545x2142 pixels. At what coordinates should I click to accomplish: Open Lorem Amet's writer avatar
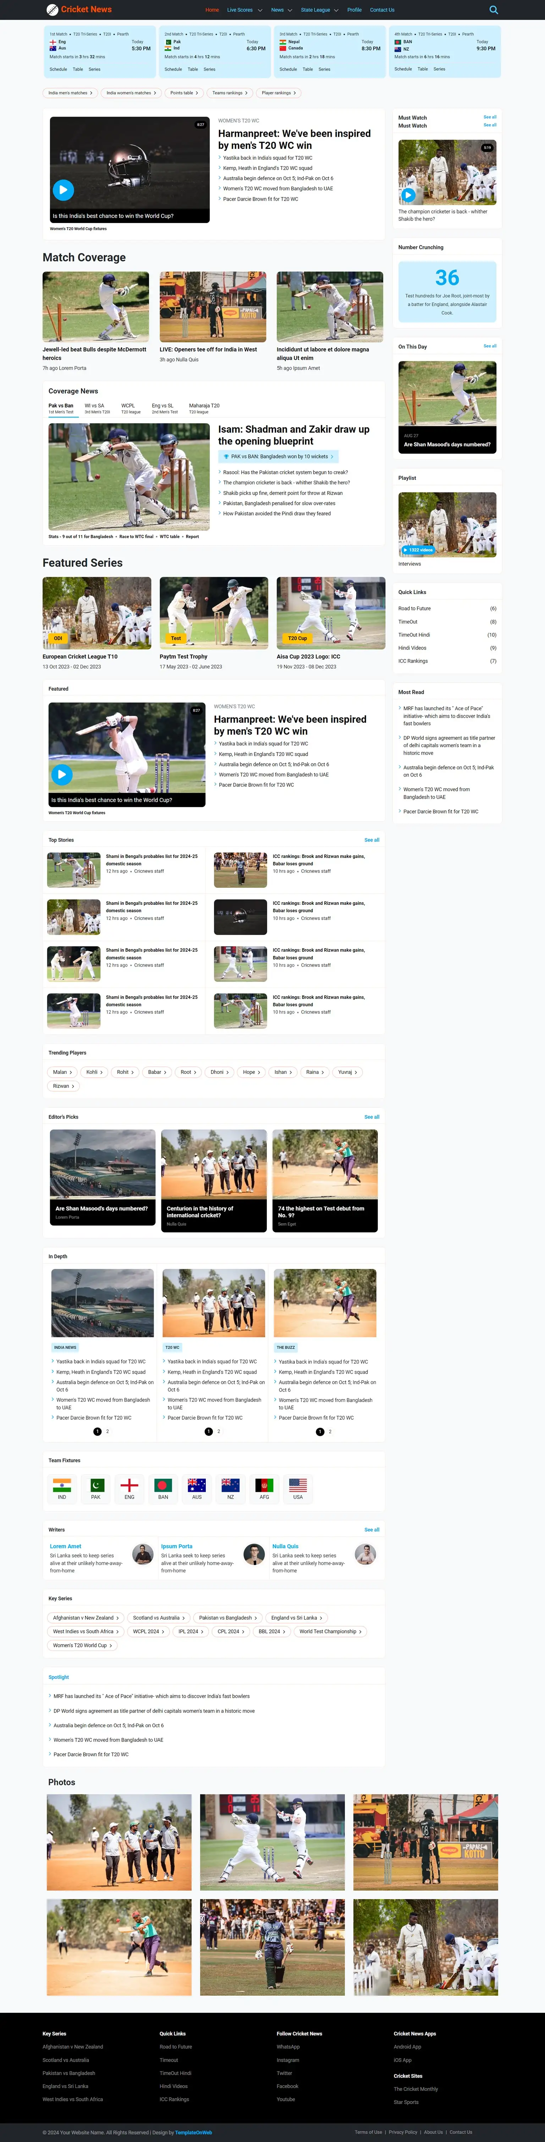tap(143, 1553)
